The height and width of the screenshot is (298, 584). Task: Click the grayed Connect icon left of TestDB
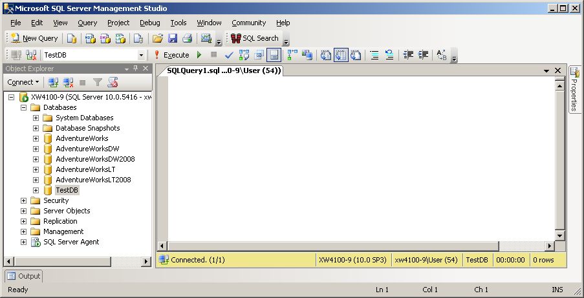click(x=16, y=55)
